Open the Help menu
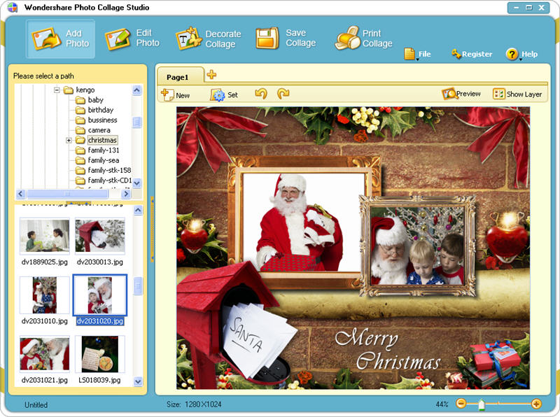 tap(522, 54)
